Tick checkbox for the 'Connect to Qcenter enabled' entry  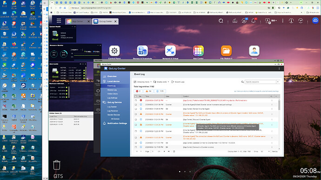point(136,147)
